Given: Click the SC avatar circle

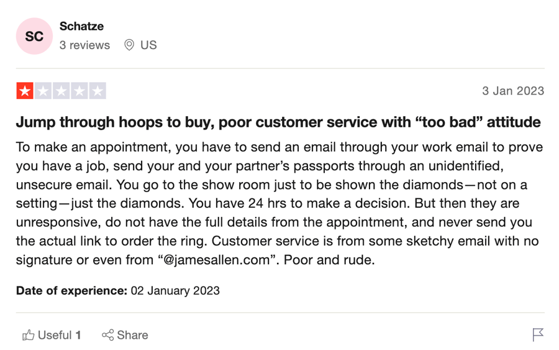Looking at the screenshot, I should point(34,36).
